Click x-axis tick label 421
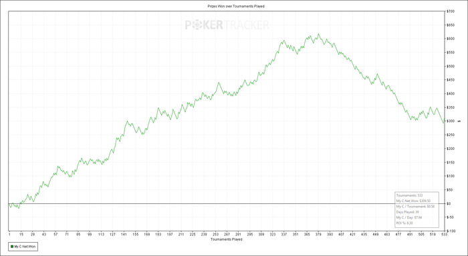The width and height of the screenshot is (468, 256). pyautogui.click(x=353, y=234)
